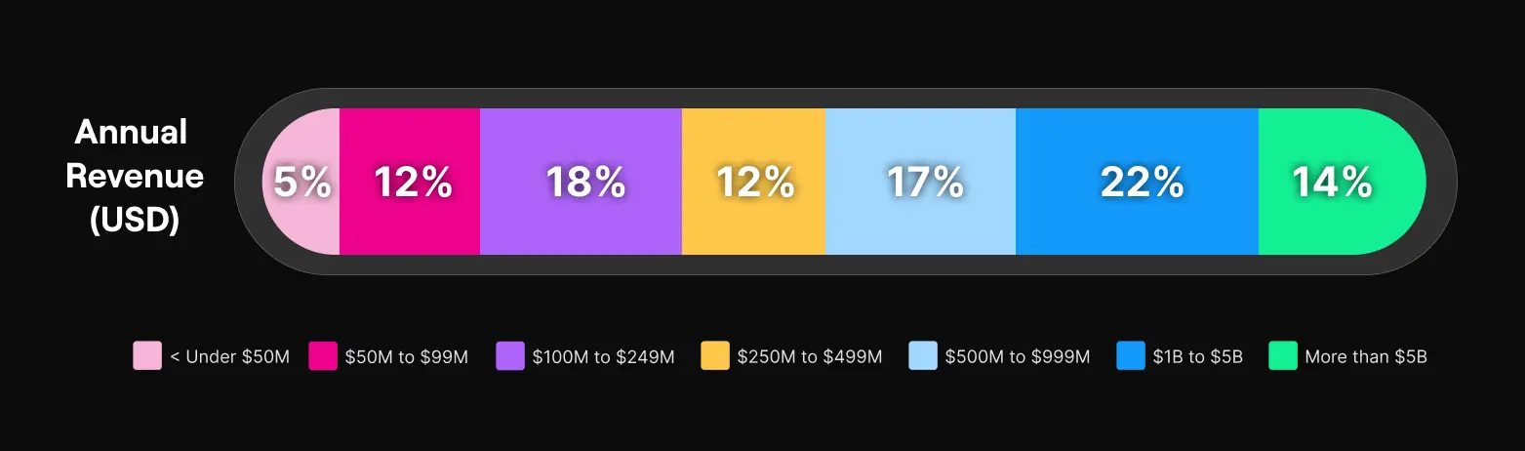1525x451 pixels.
Task: Click the light pink legend swatch
Action: (147, 356)
